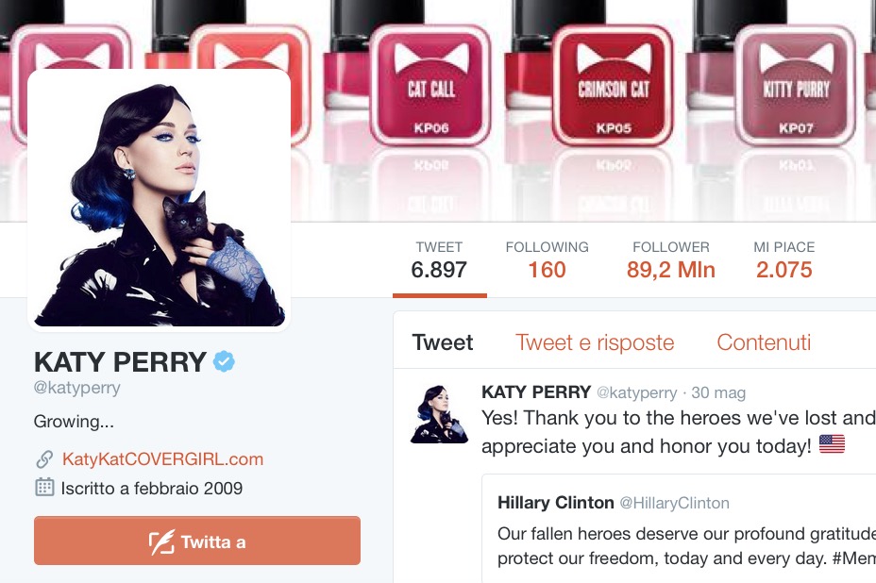The width and height of the screenshot is (876, 583).
Task: Click the Crimson Cat KP05 nail polish
Action: 613,85
